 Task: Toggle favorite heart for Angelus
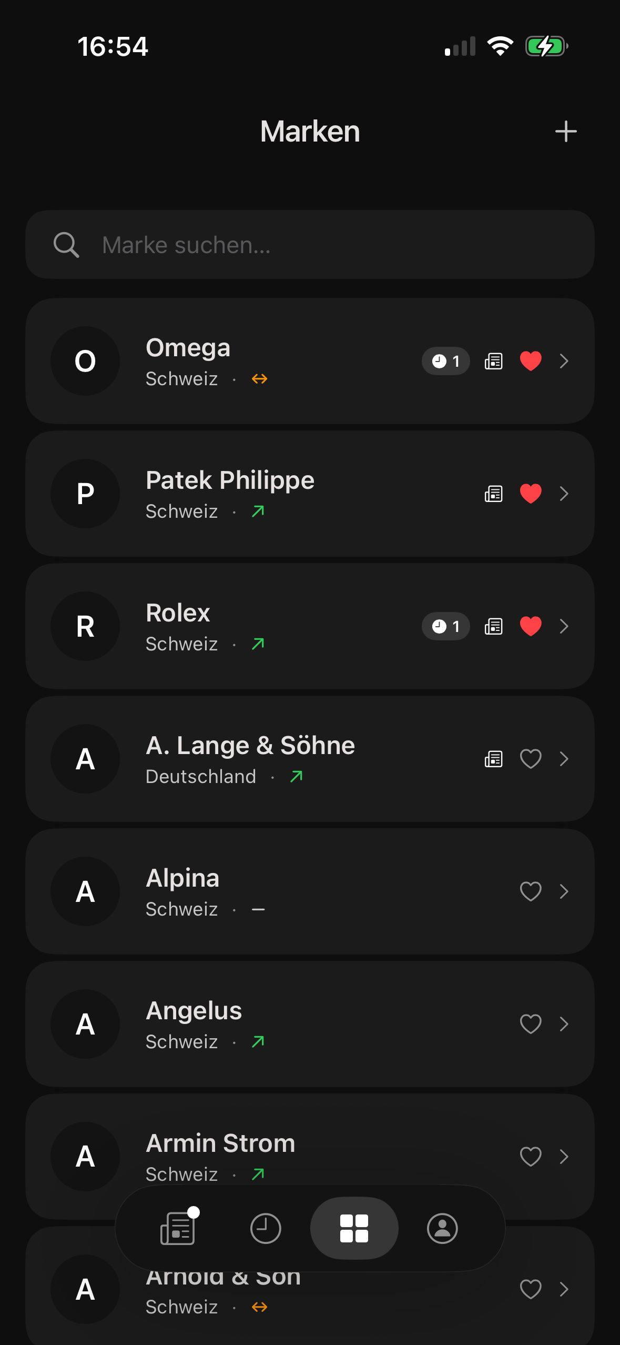(531, 1024)
